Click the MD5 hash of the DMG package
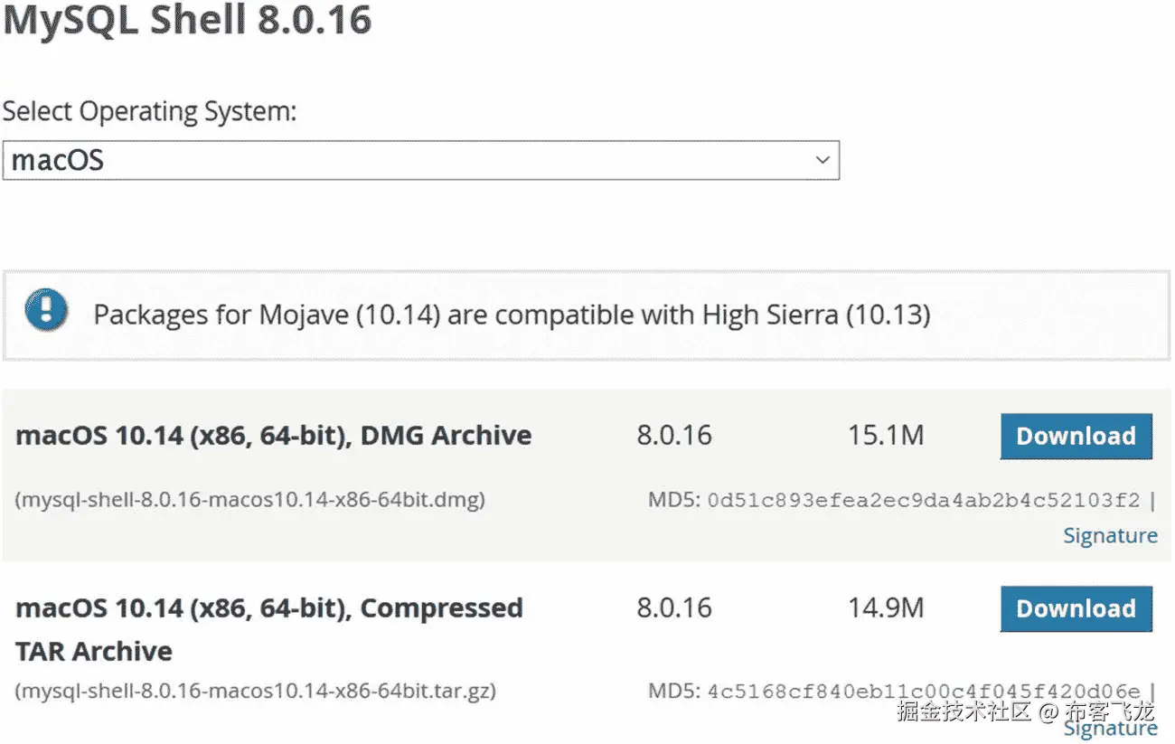The image size is (1175, 744). (924, 499)
